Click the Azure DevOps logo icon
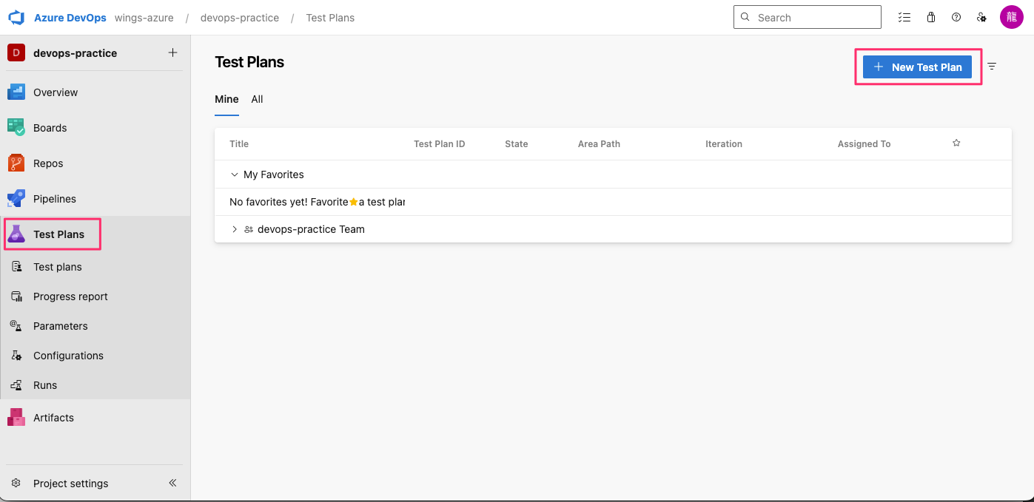 coord(16,18)
